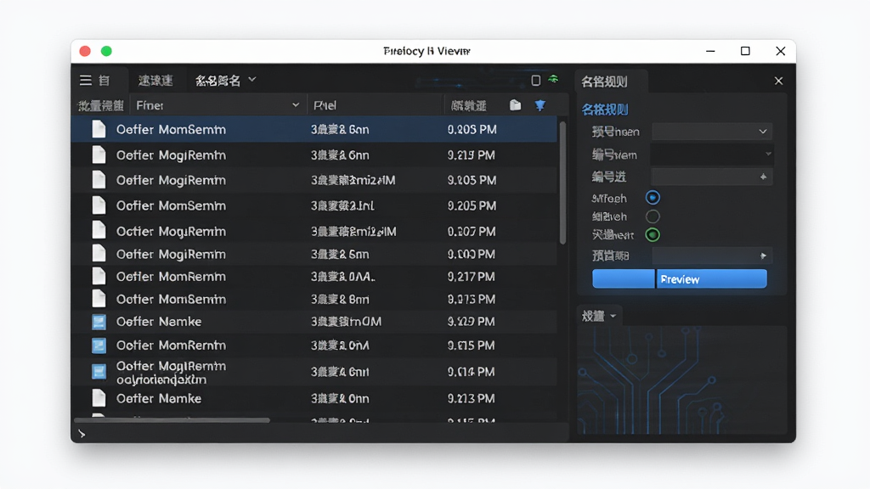
Task: Click the blue filter funnel icon
Action: point(540,105)
